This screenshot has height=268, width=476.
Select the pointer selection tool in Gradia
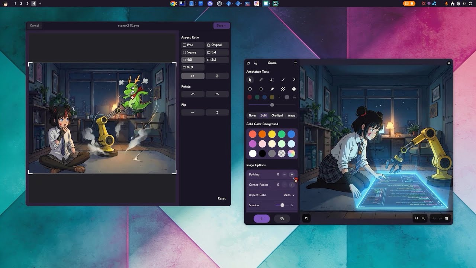click(250, 80)
